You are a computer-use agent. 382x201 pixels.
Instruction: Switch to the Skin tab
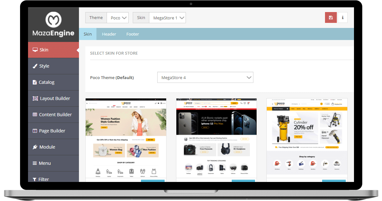pos(88,34)
